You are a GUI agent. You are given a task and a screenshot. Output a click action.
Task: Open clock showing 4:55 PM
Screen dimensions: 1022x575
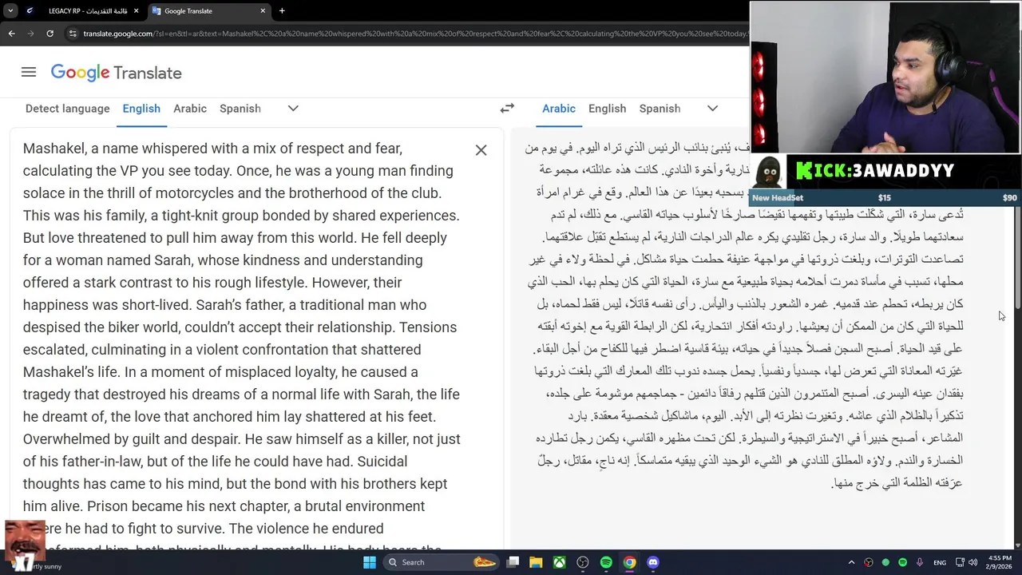point(998,562)
